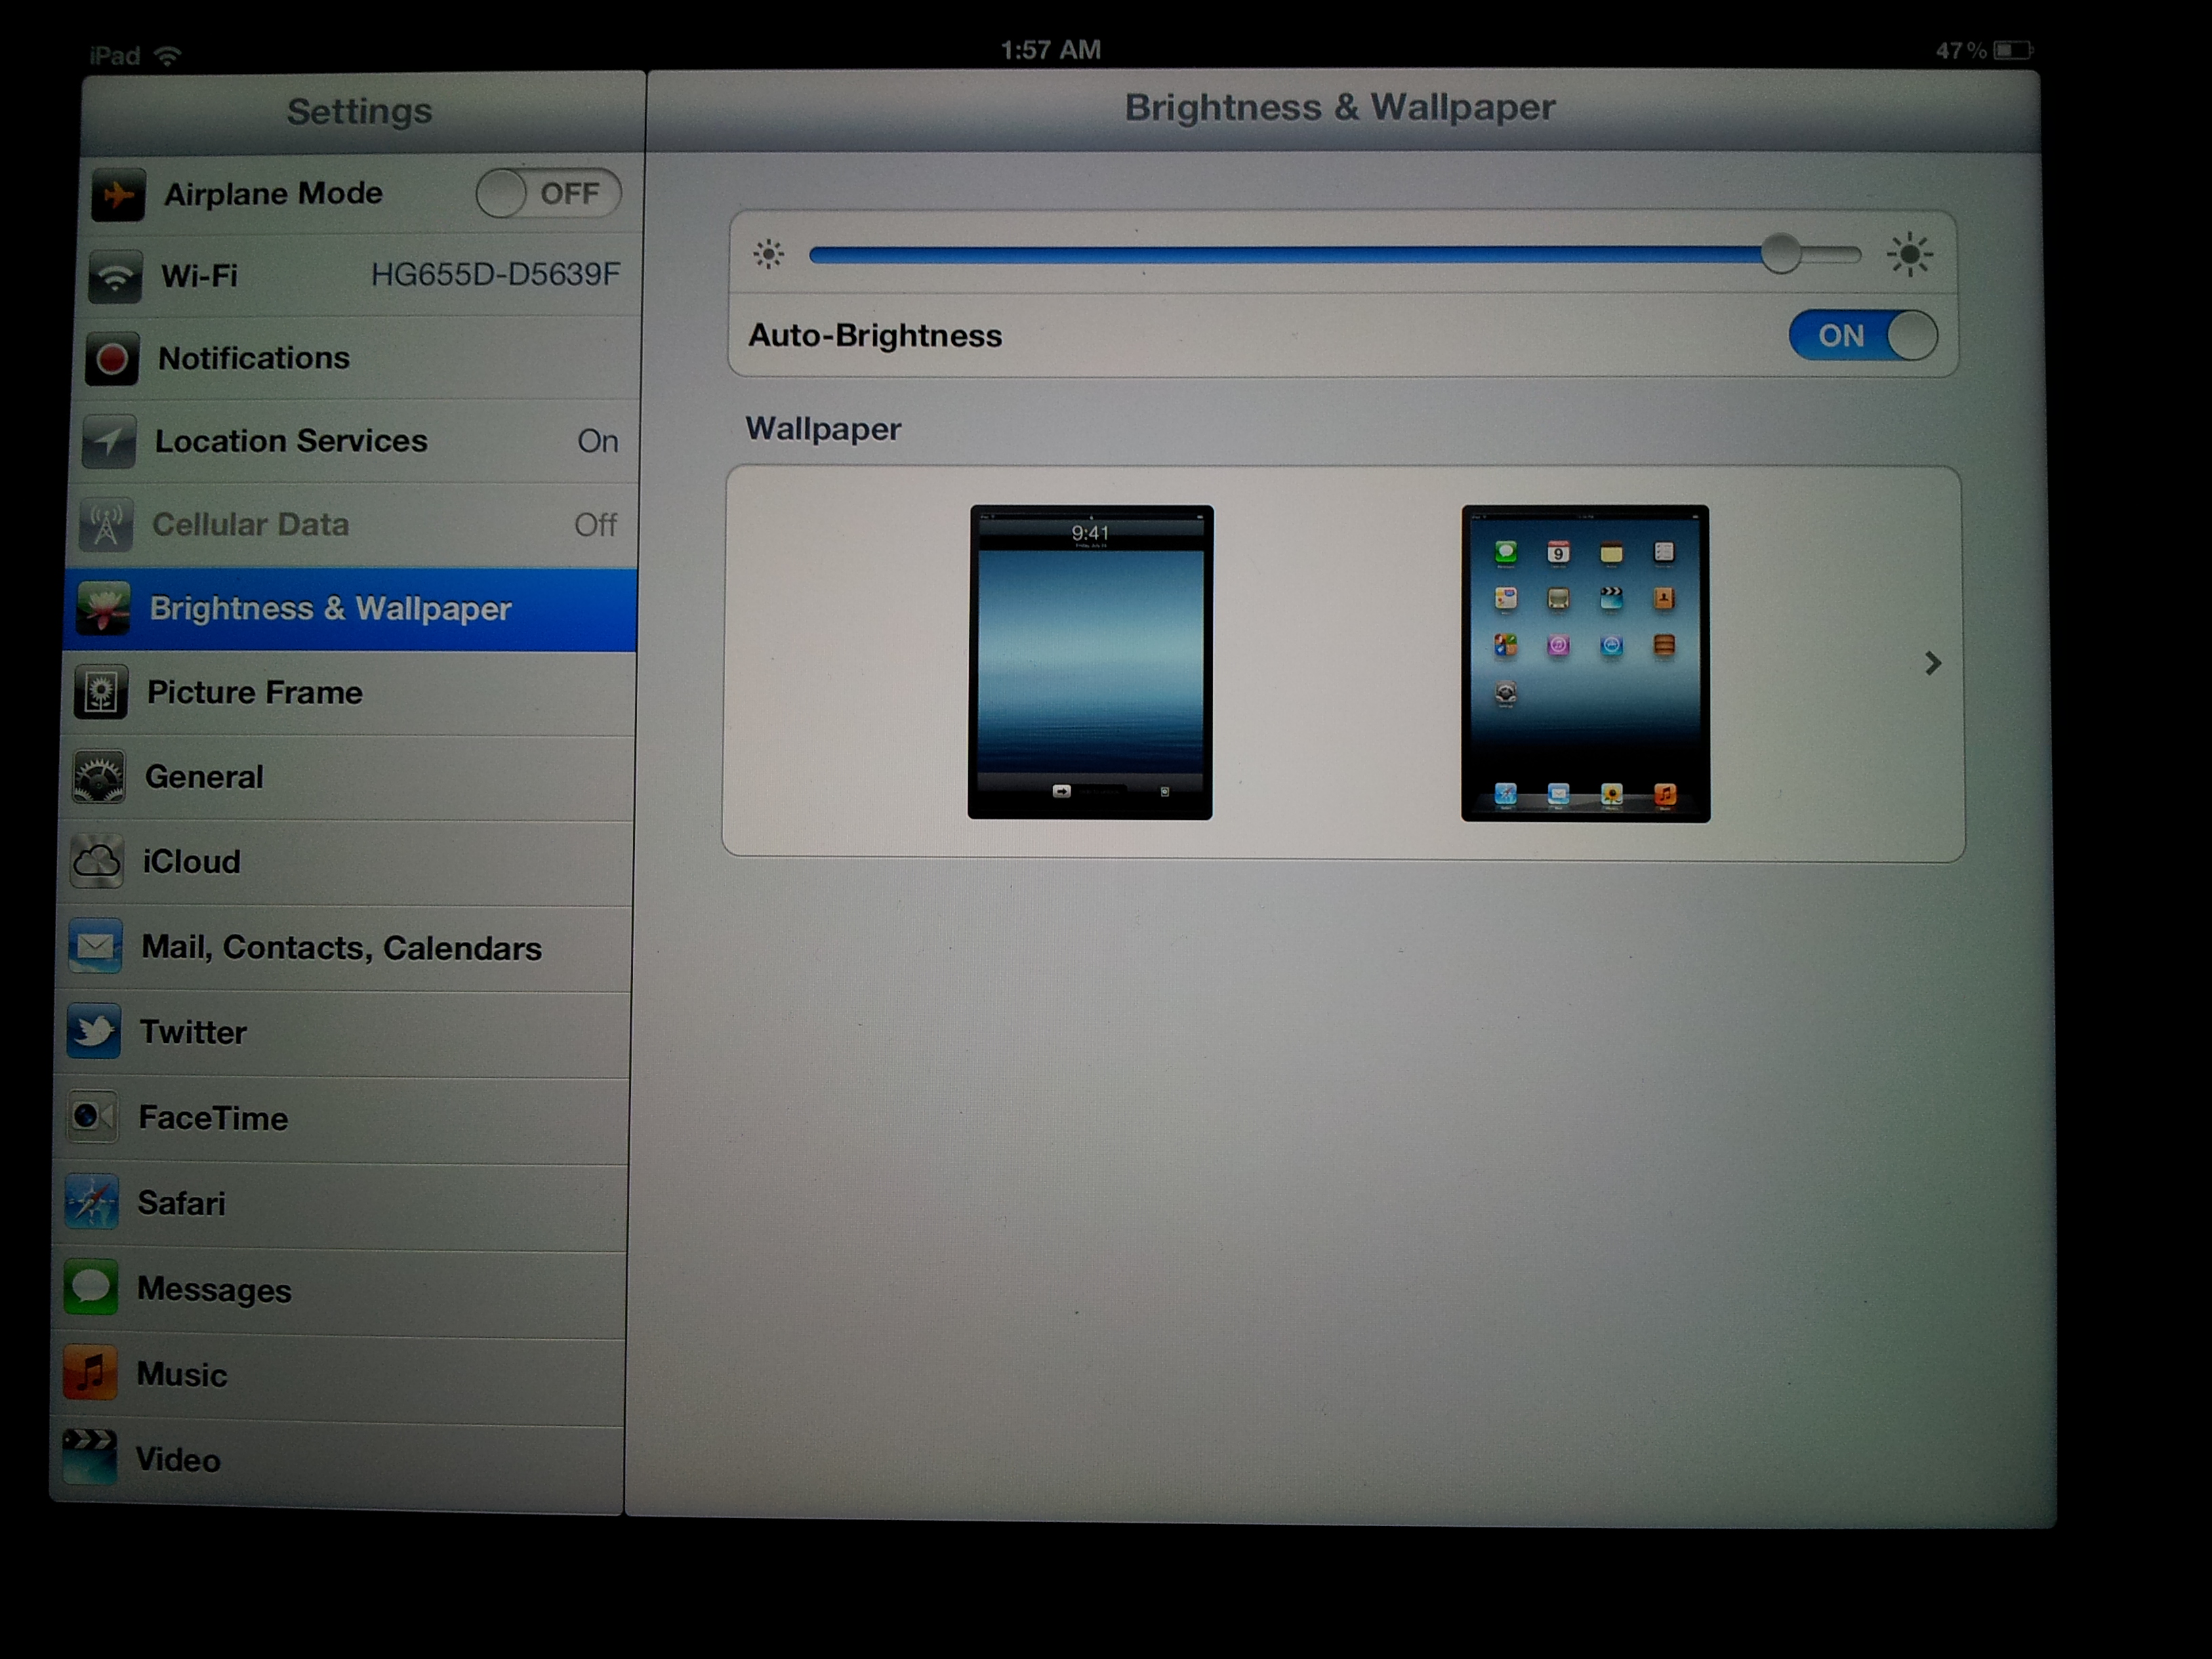The image size is (2212, 1659).
Task: Tap the Messages speech bubble icon
Action: pos(91,1288)
